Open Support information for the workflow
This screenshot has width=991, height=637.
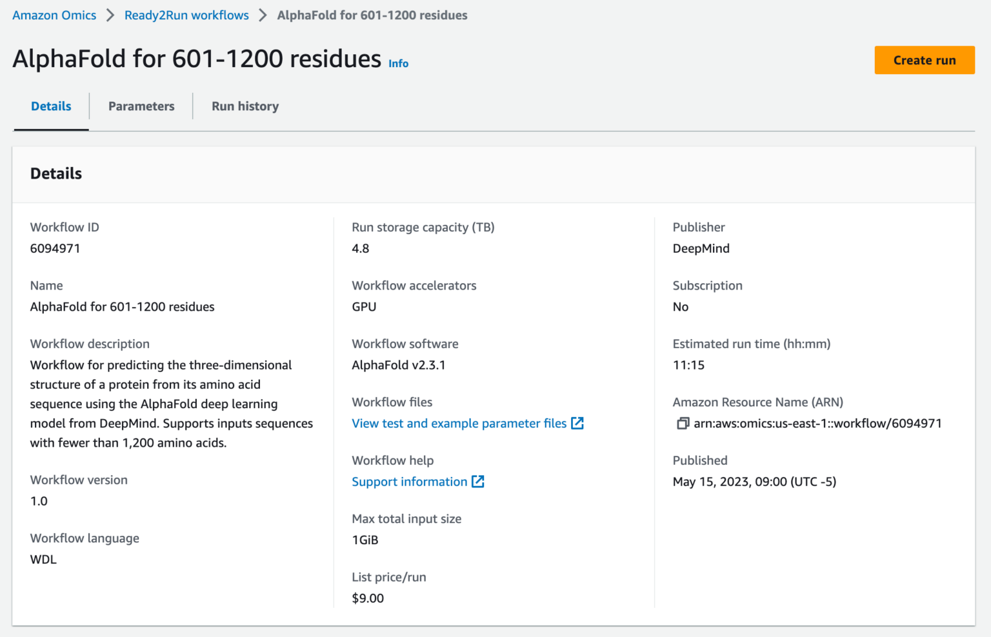tap(409, 482)
